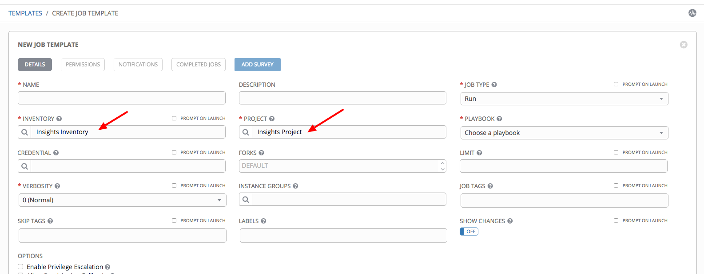Check Prompt on Launch for Verbosity

pyautogui.click(x=174, y=185)
